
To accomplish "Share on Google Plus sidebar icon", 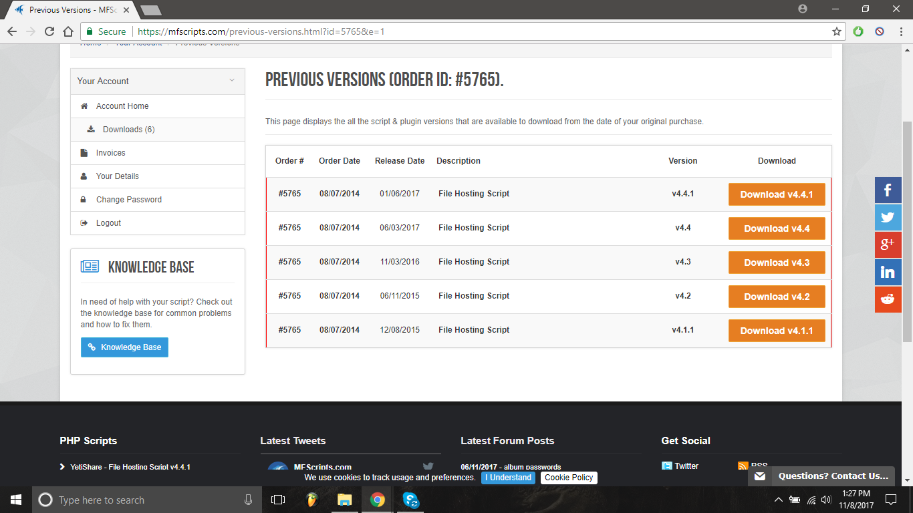I will pos(888,245).
